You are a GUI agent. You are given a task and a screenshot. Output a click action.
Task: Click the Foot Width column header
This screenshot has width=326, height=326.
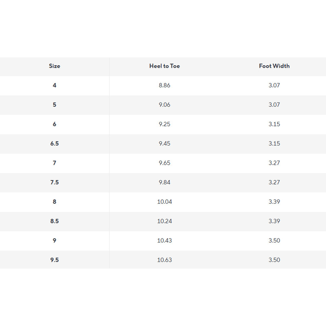(274, 66)
